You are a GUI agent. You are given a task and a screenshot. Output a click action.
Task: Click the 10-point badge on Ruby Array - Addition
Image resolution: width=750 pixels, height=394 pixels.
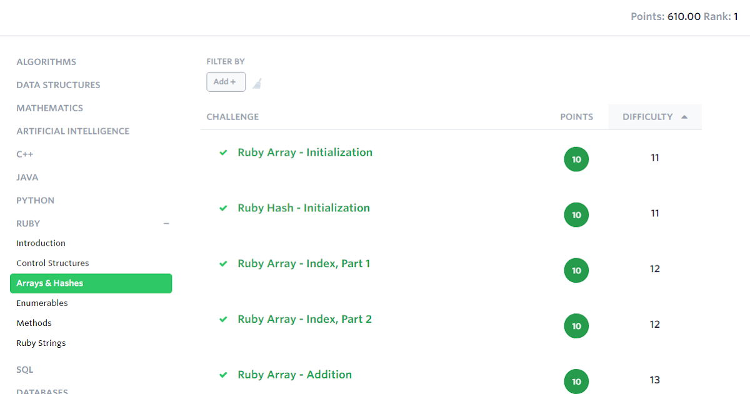(x=576, y=381)
